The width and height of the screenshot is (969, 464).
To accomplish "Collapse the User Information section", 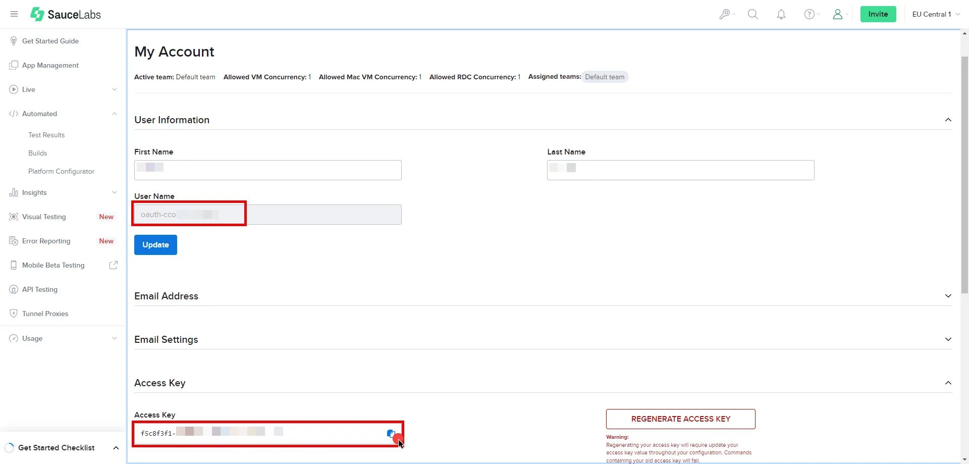I will (948, 120).
